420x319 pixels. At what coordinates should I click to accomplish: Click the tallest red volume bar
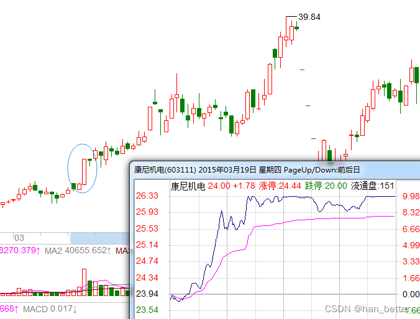(84, 282)
